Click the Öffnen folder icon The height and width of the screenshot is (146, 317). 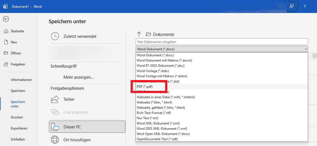[x=6, y=53]
